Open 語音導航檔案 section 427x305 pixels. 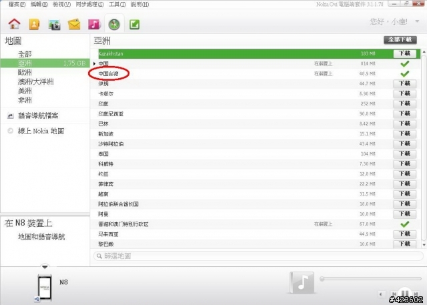[38, 115]
